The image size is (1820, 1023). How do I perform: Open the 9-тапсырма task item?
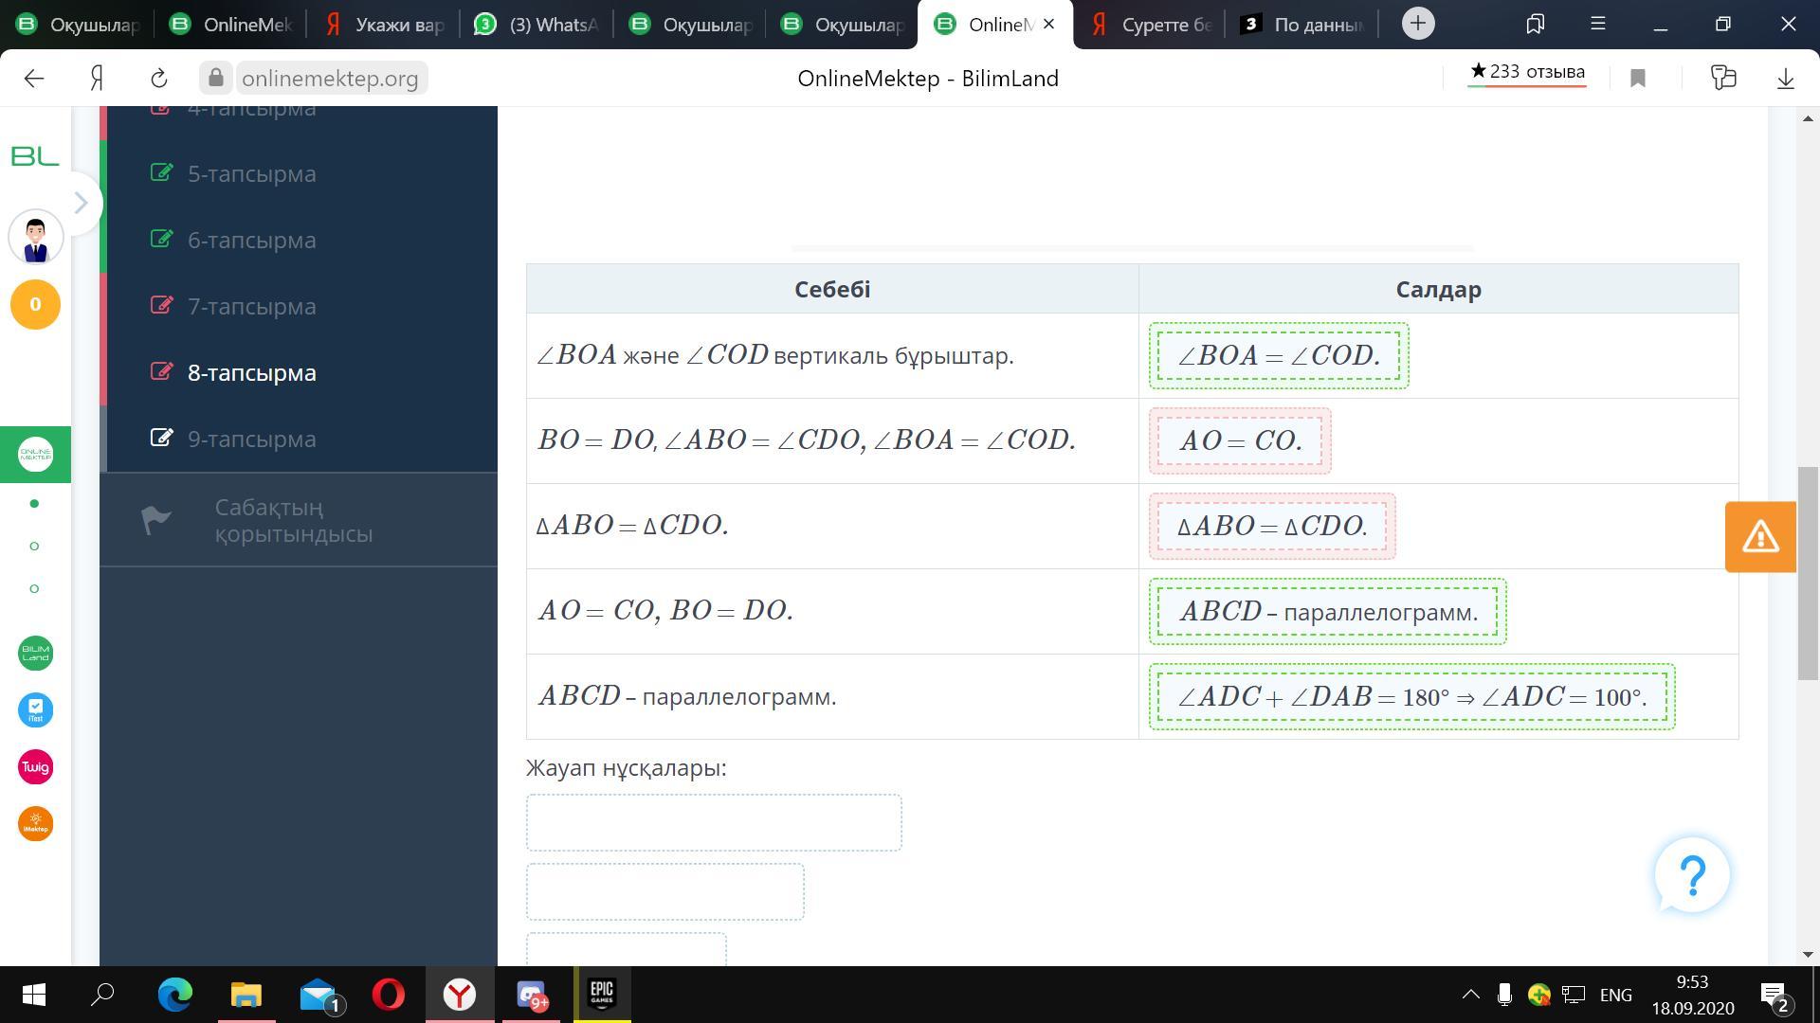251,440
